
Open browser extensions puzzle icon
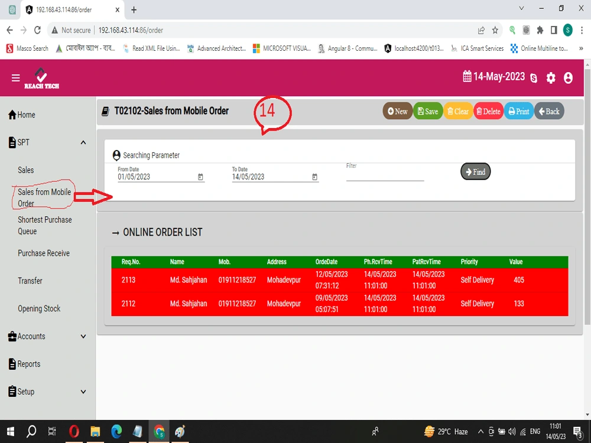(x=540, y=30)
